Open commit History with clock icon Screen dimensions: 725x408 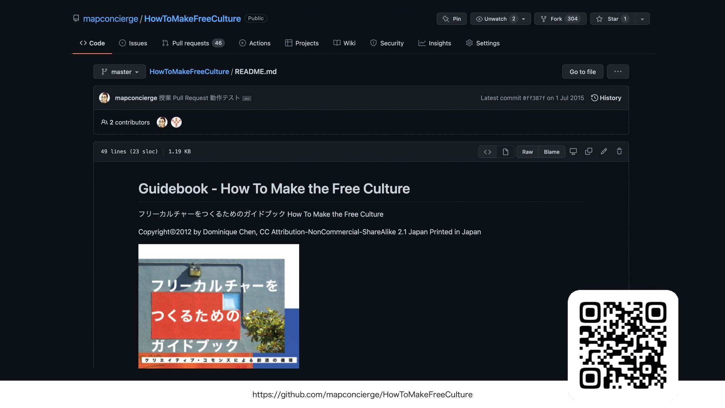click(x=606, y=98)
